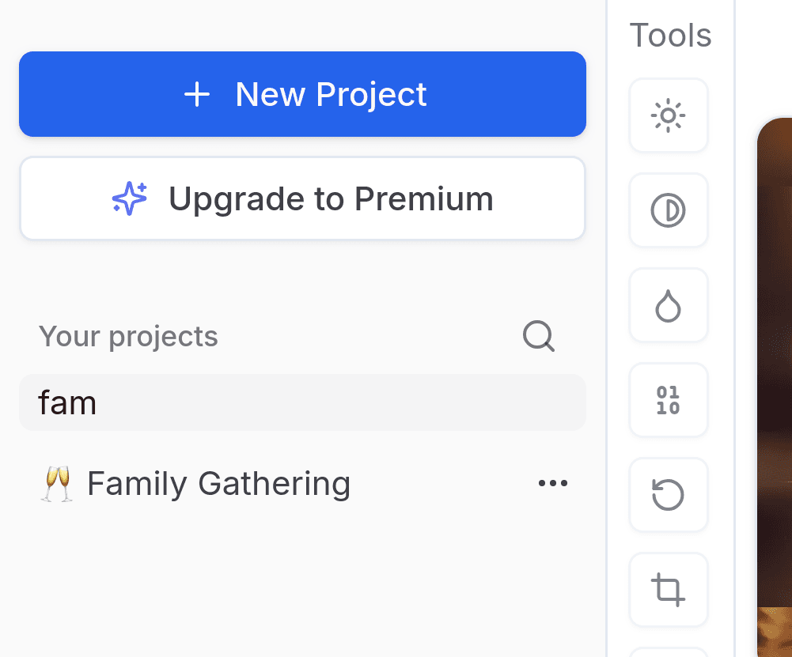This screenshot has width=792, height=657.
Task: Focus the search field containing fam
Action: pos(302,402)
